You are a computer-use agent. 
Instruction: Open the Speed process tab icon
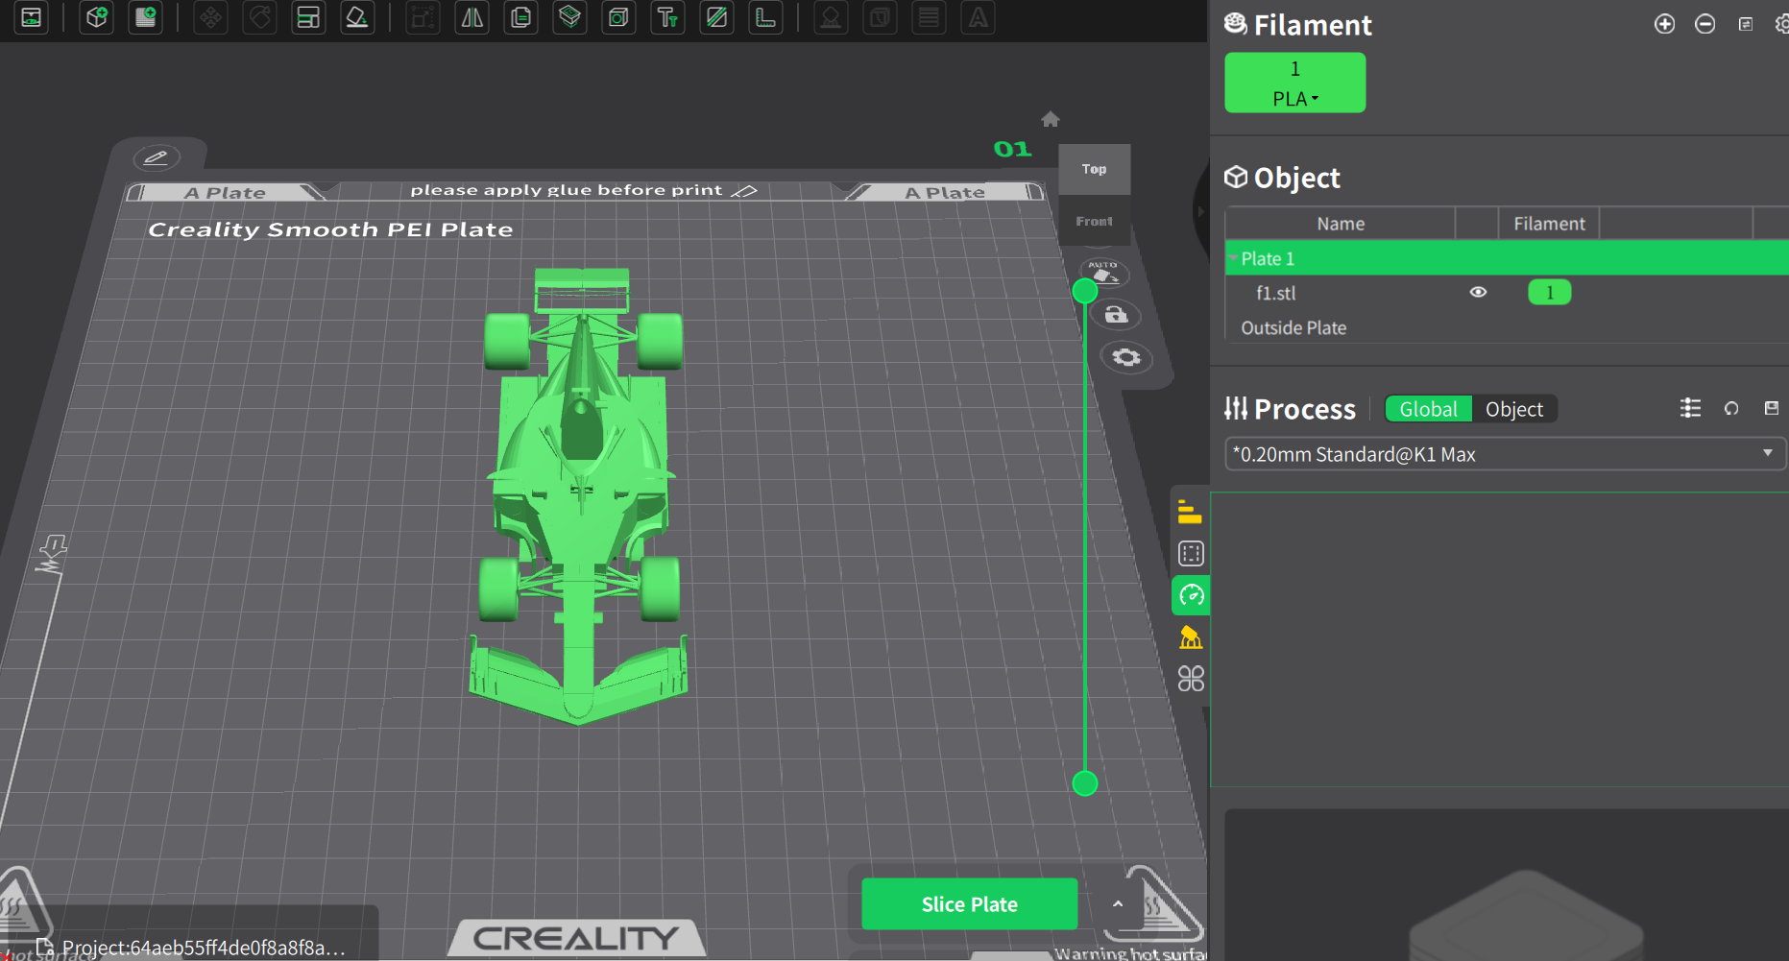click(x=1191, y=596)
